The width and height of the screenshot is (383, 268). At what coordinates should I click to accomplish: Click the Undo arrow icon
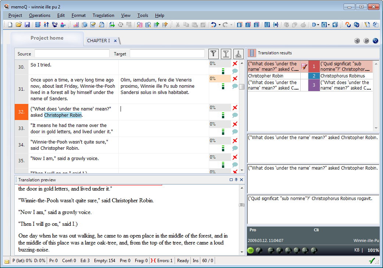[214, 25]
